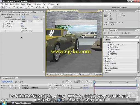
Task: Open the Layer menu
Action: click(23, 4)
